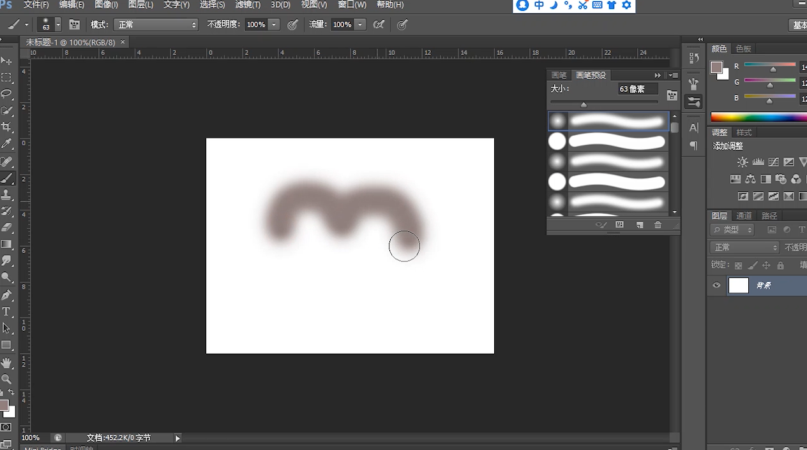
Task: Click the Levels adjustment icon
Action: [x=758, y=163]
